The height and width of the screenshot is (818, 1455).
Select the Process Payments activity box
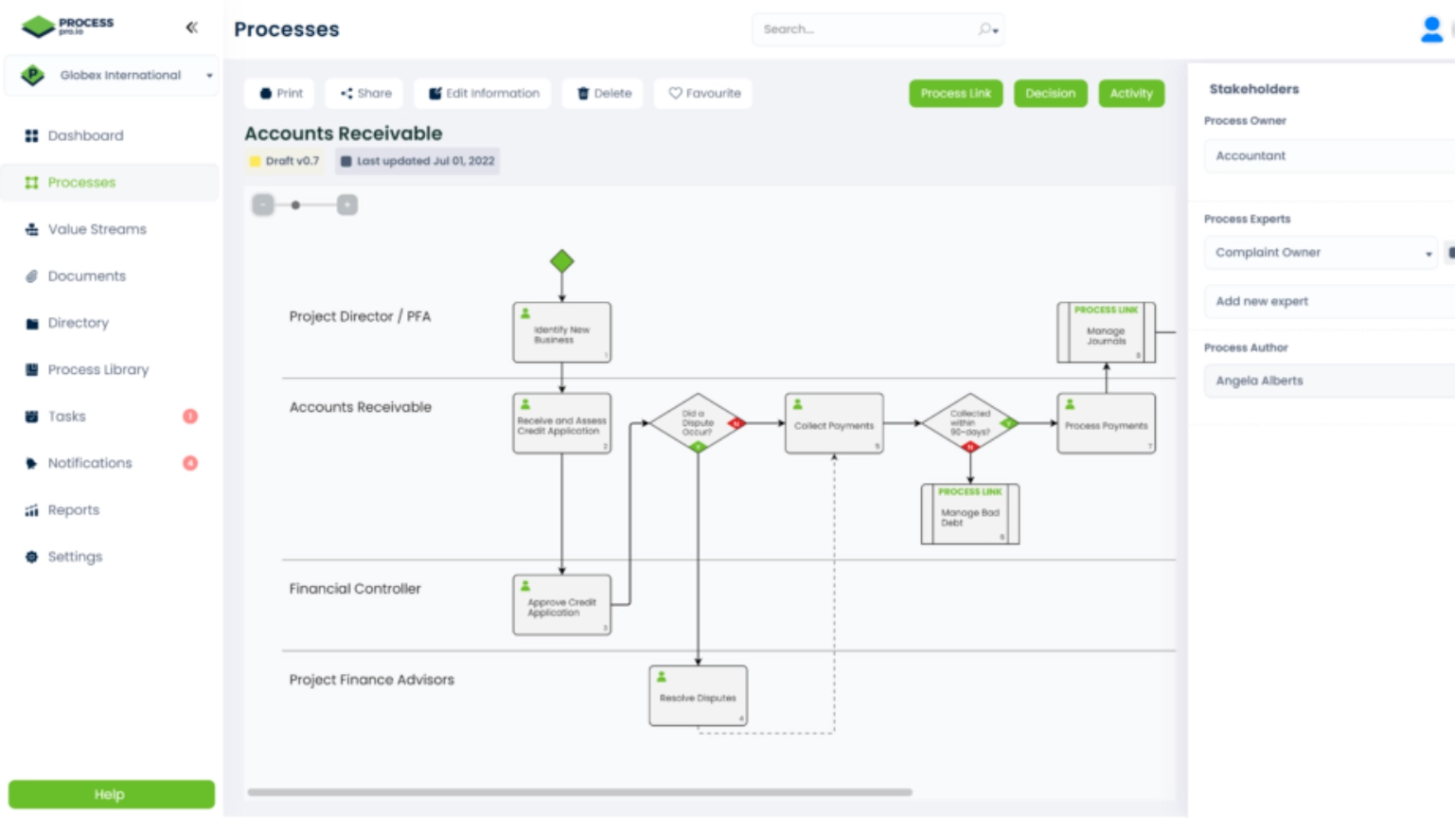point(1107,423)
